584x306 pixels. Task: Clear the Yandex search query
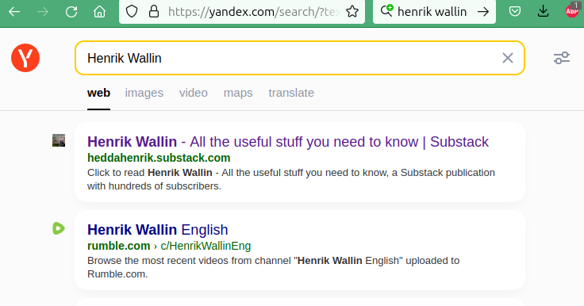pyautogui.click(x=508, y=58)
